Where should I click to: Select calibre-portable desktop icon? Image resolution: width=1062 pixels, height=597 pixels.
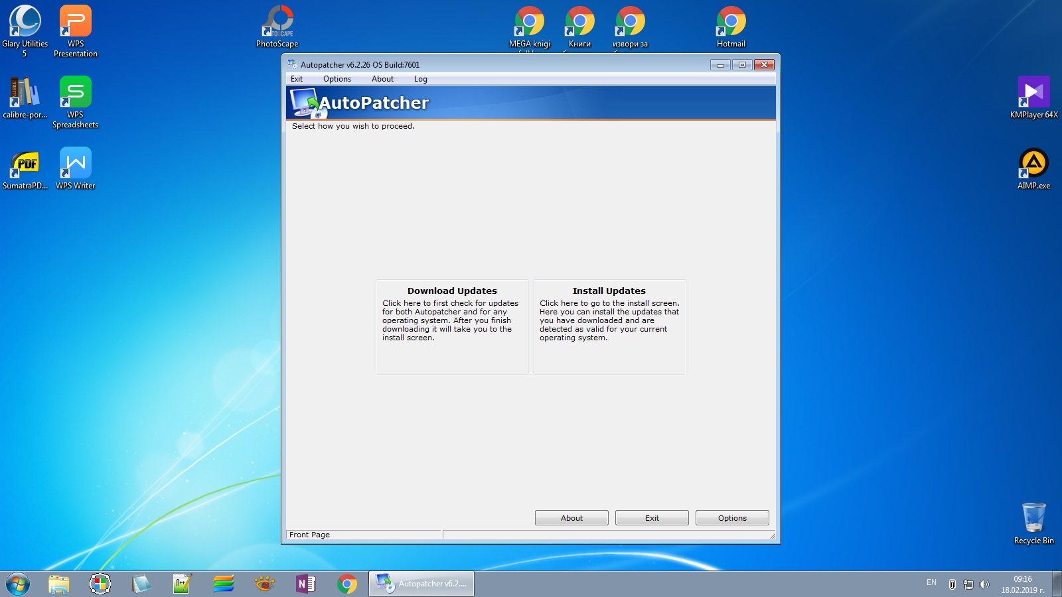click(x=25, y=98)
